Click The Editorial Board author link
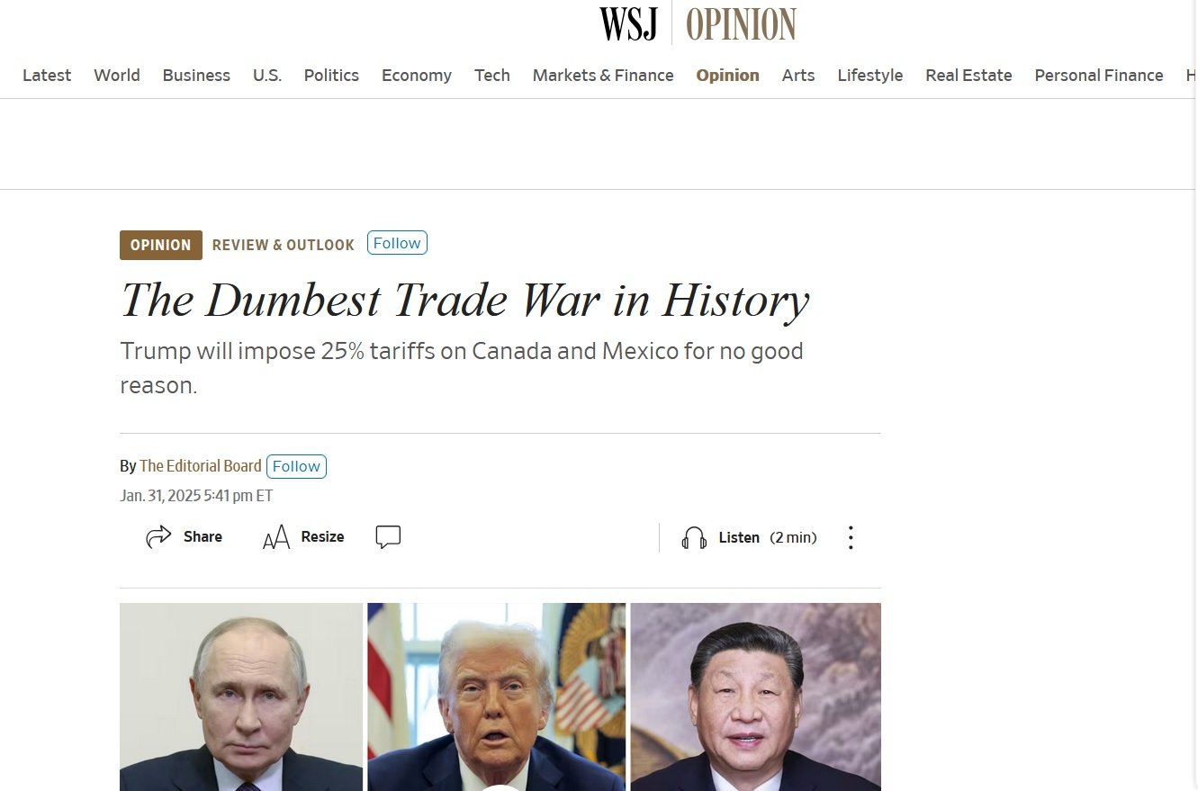The image size is (1198, 791). click(201, 466)
